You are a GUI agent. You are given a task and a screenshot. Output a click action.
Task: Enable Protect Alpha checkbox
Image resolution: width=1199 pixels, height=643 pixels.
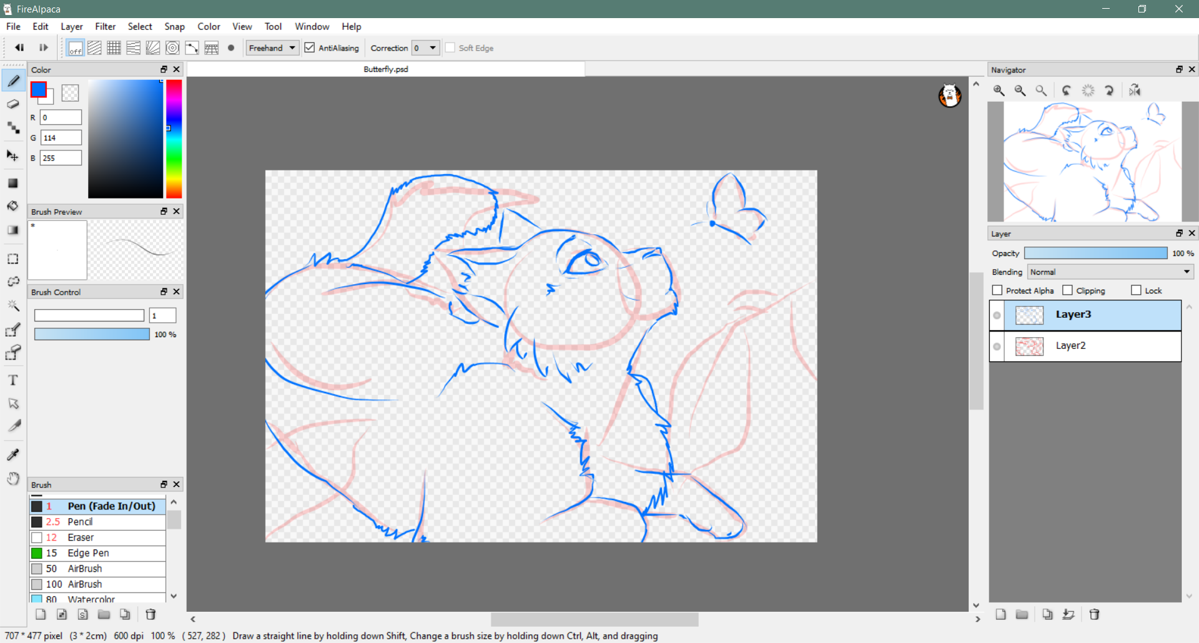pyautogui.click(x=997, y=290)
